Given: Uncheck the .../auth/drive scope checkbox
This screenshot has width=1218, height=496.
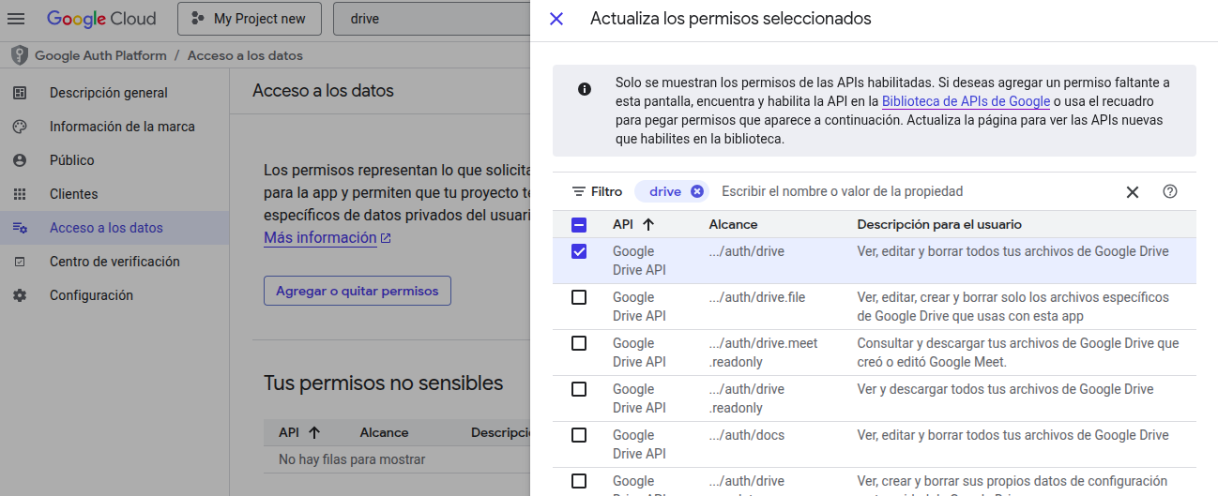Looking at the screenshot, I should (x=579, y=251).
